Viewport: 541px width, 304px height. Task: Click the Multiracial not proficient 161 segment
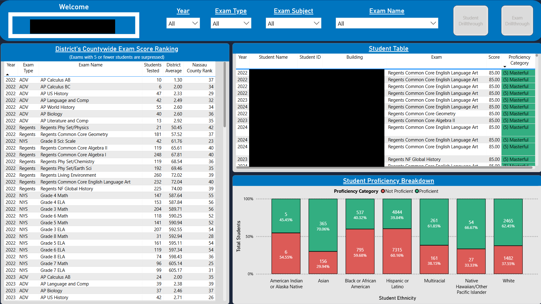434,260
